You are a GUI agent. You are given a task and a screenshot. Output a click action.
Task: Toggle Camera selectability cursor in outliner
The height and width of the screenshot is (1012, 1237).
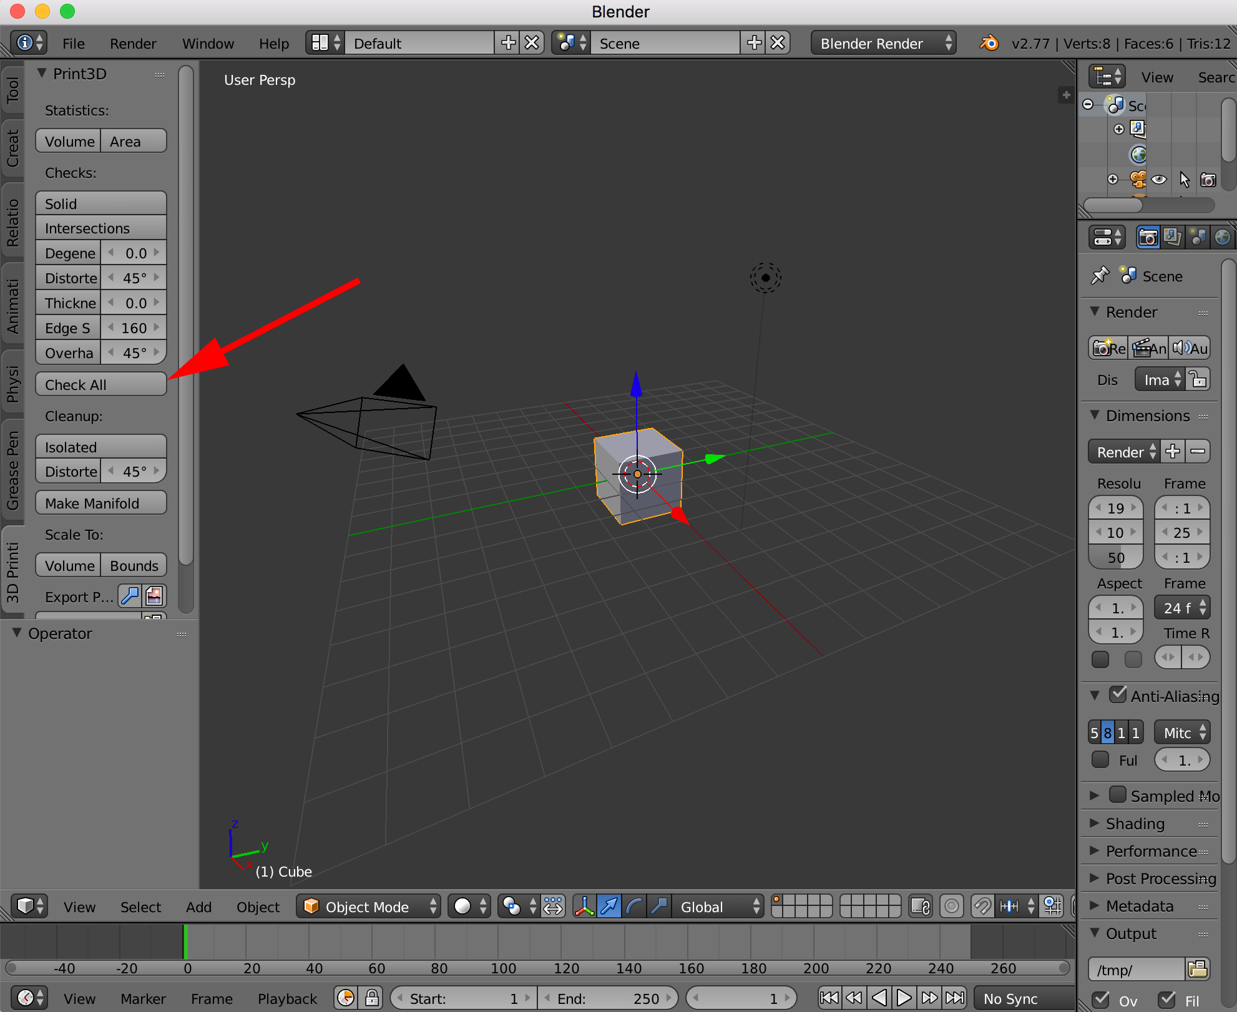point(1184,180)
